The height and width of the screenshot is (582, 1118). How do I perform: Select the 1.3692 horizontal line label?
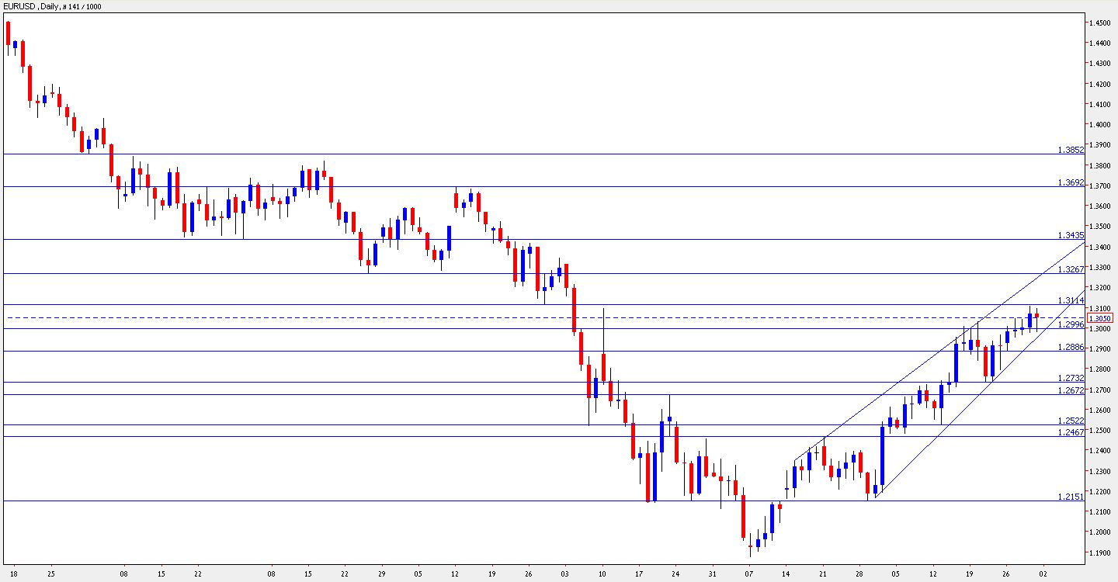pos(1071,182)
